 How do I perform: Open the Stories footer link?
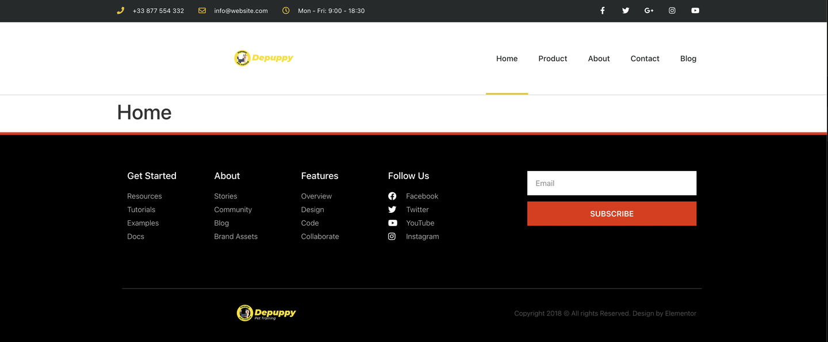(225, 196)
